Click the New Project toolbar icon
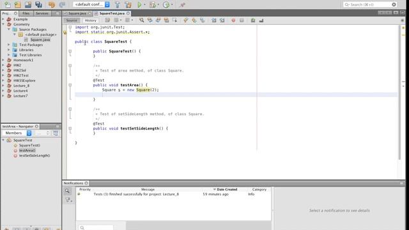Screen dimensions: 409x230 (18, 4)
